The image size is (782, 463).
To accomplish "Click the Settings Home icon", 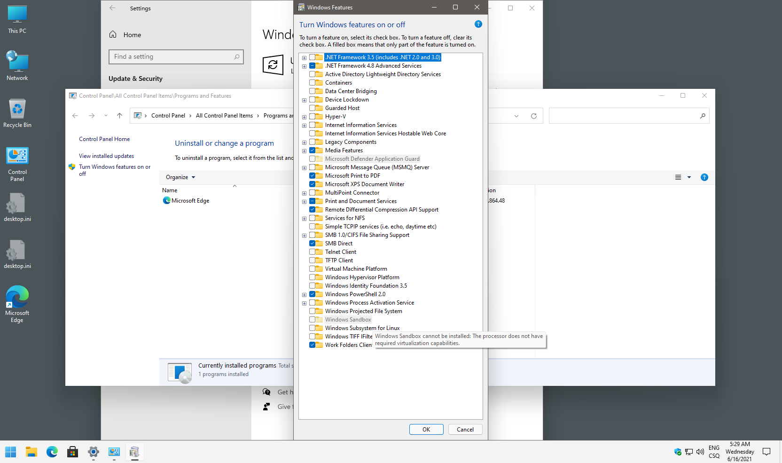I will point(113,35).
